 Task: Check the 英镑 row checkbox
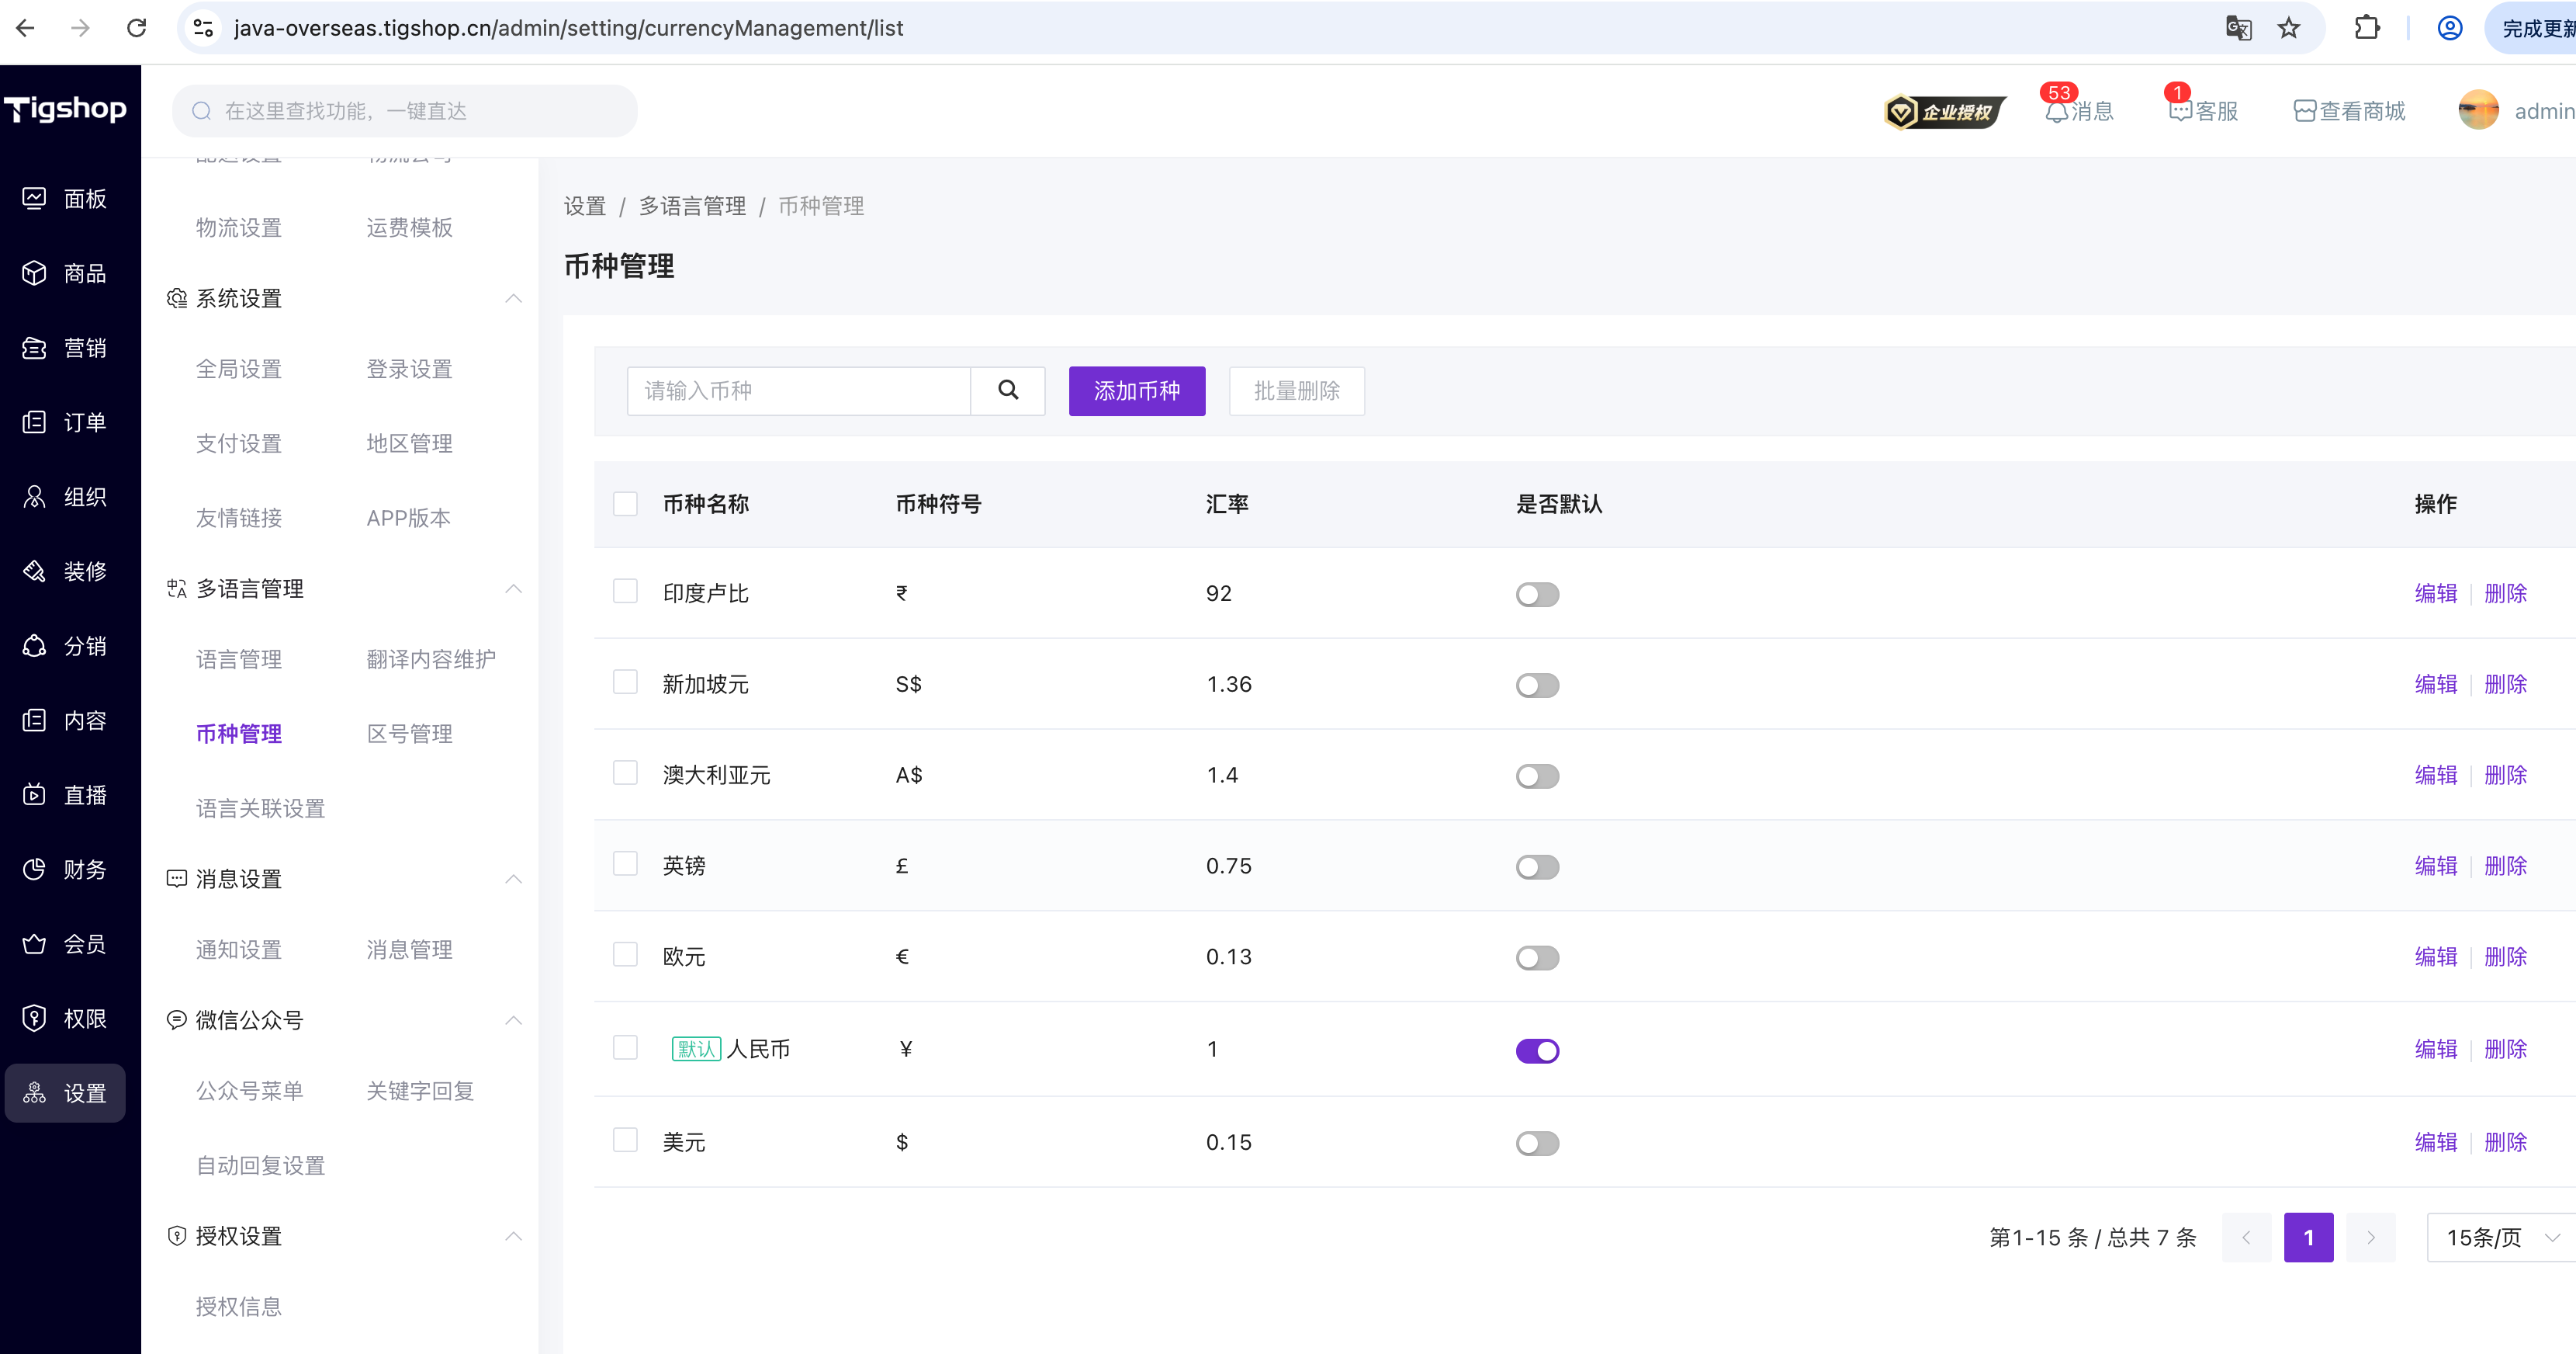point(625,863)
